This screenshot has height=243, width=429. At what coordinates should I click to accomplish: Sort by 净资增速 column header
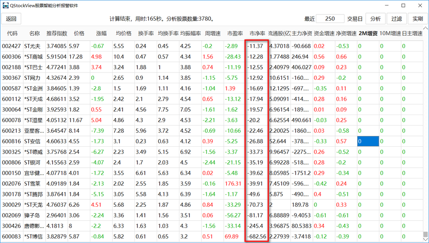[x=346, y=33]
